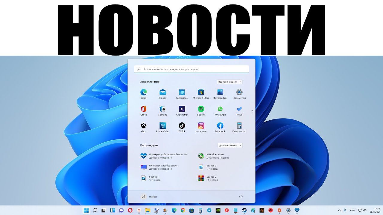Open the clock and date 08.11.2021
The height and width of the screenshot is (215, 383).
coord(375,210)
